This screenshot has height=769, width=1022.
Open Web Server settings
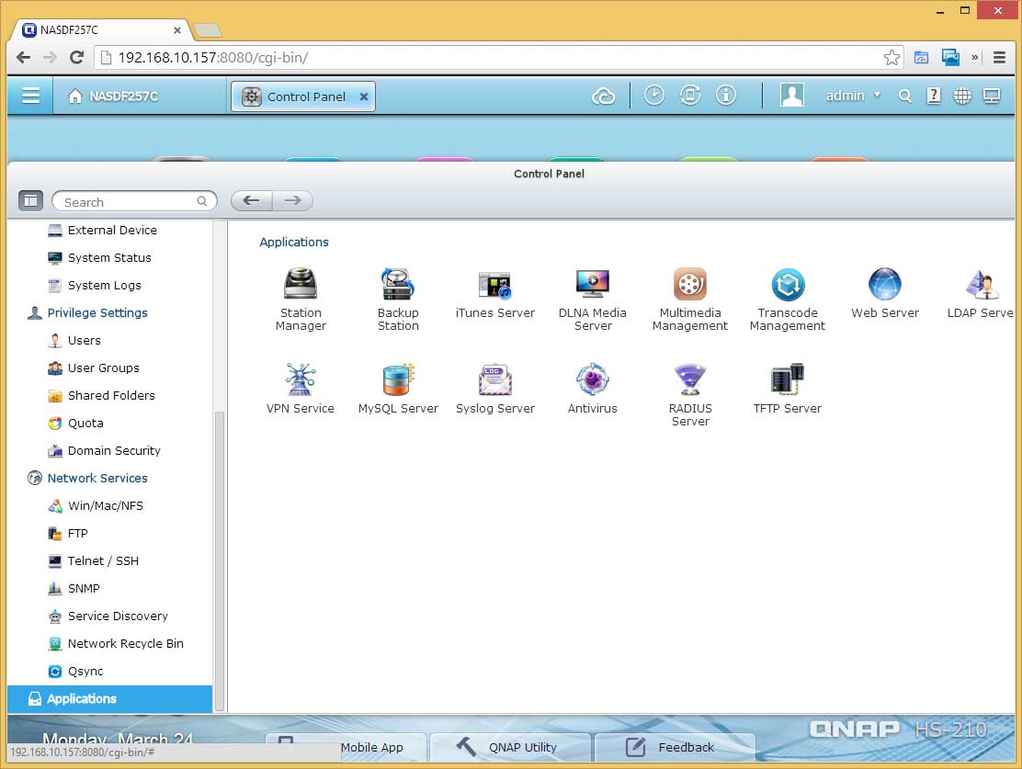(x=884, y=293)
